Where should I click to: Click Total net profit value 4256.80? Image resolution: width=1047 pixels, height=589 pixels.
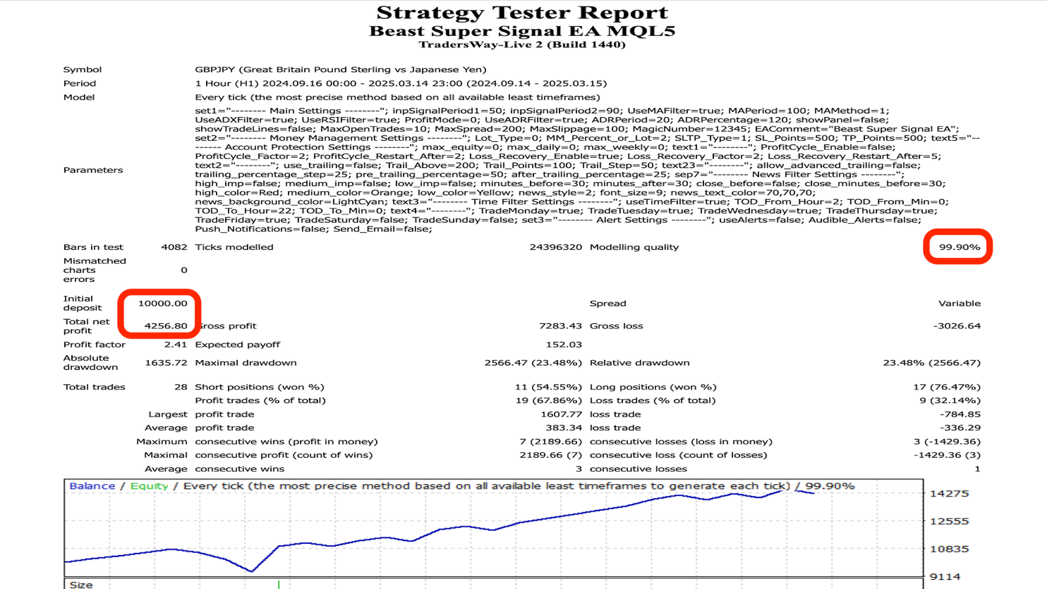pos(166,325)
